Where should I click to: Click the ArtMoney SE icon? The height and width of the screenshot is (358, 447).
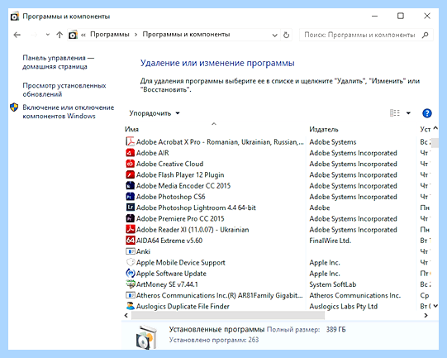point(131,284)
